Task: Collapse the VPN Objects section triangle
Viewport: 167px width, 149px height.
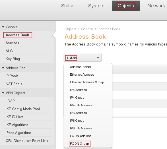Action: point(3,93)
